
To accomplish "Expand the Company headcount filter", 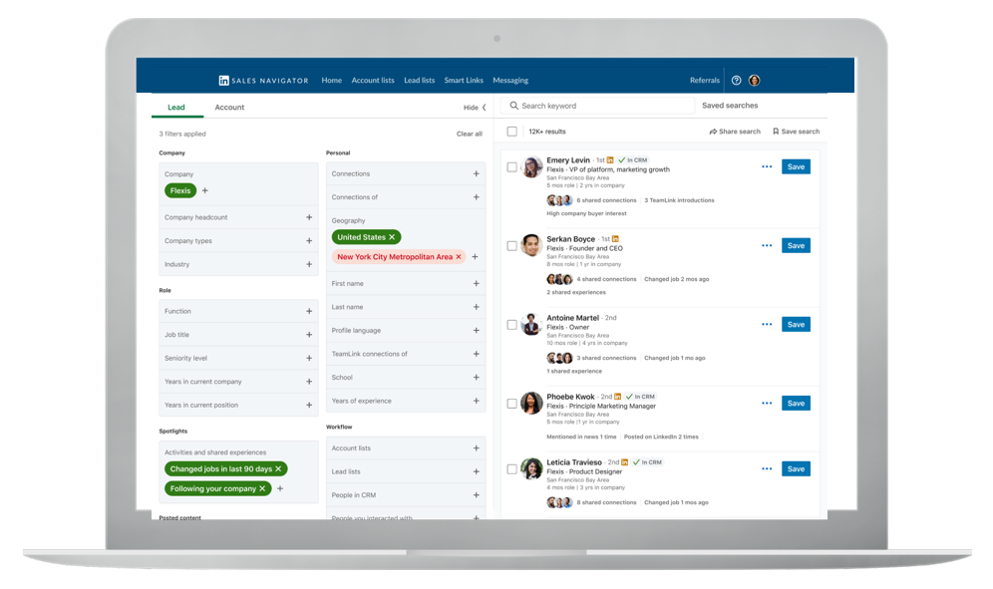I will click(309, 217).
